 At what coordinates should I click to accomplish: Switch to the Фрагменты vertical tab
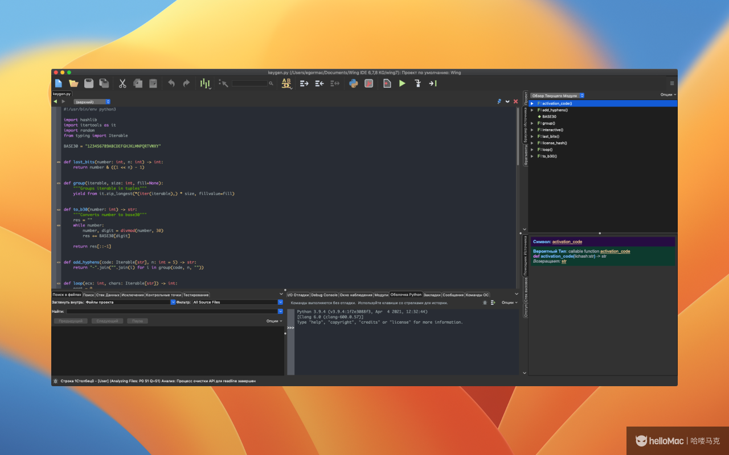pyautogui.click(x=526, y=155)
